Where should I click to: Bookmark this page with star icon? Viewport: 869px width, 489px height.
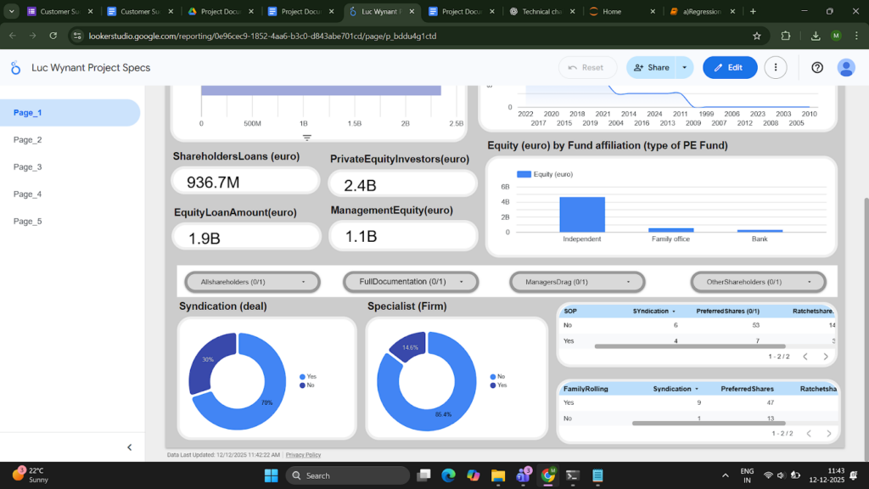tap(757, 37)
